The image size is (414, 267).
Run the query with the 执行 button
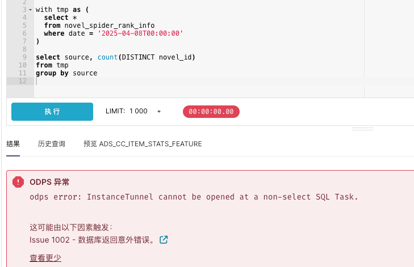click(52, 112)
